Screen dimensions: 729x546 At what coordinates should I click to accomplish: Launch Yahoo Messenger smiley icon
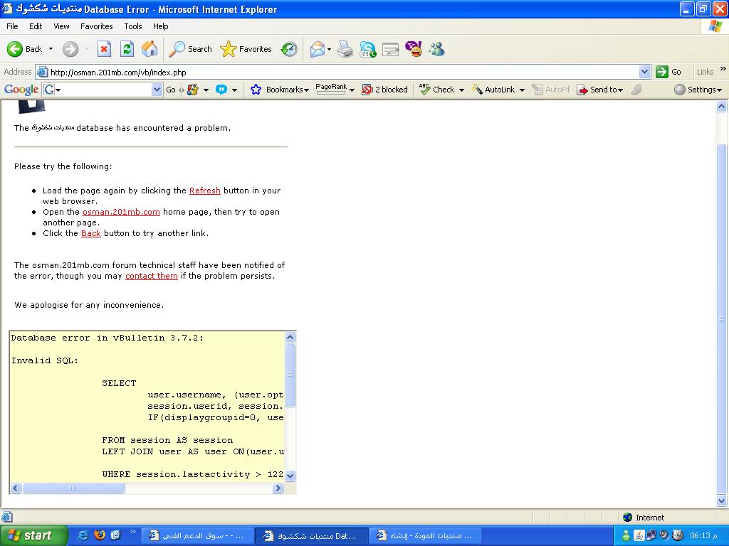(x=414, y=49)
